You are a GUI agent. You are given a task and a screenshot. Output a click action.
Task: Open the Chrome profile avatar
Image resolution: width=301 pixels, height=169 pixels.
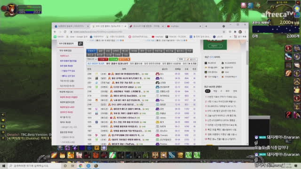click(x=240, y=32)
